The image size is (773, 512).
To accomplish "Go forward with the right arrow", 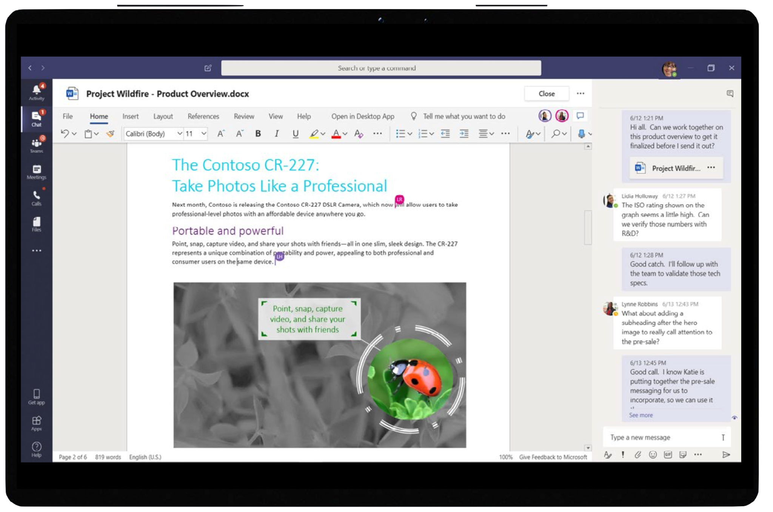I will coord(43,68).
